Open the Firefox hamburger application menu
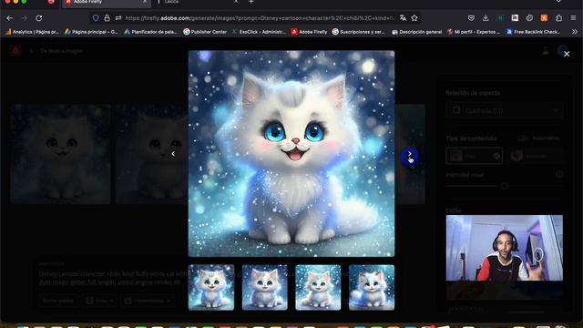The image size is (583, 328). pos(573,18)
